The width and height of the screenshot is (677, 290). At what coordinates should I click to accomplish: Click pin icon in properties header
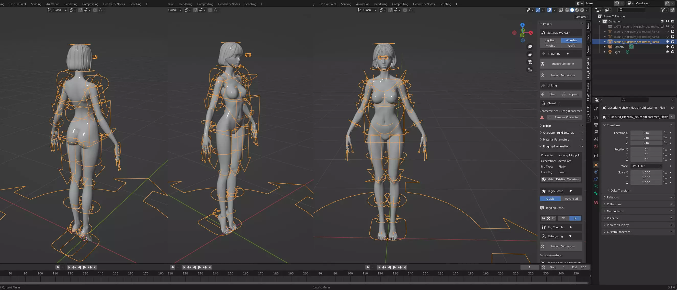(672, 108)
